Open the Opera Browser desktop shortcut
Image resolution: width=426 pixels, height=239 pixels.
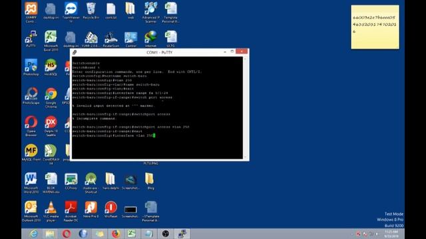tap(31, 126)
